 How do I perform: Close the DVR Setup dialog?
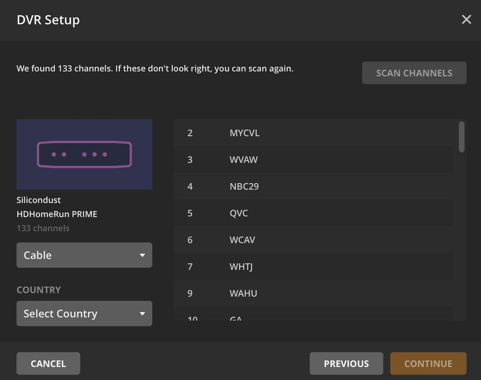(x=466, y=20)
